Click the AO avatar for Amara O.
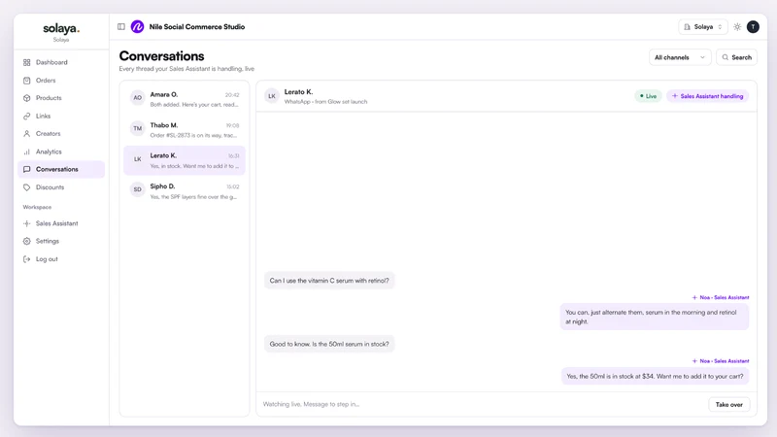 tap(137, 98)
